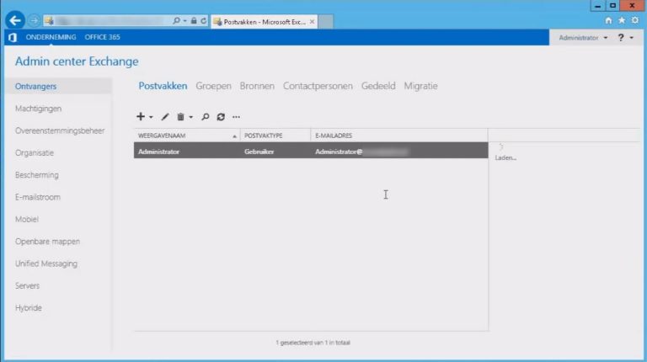This screenshot has width=647, height=362.
Task: Click the Office logo icon
Action: point(13,38)
